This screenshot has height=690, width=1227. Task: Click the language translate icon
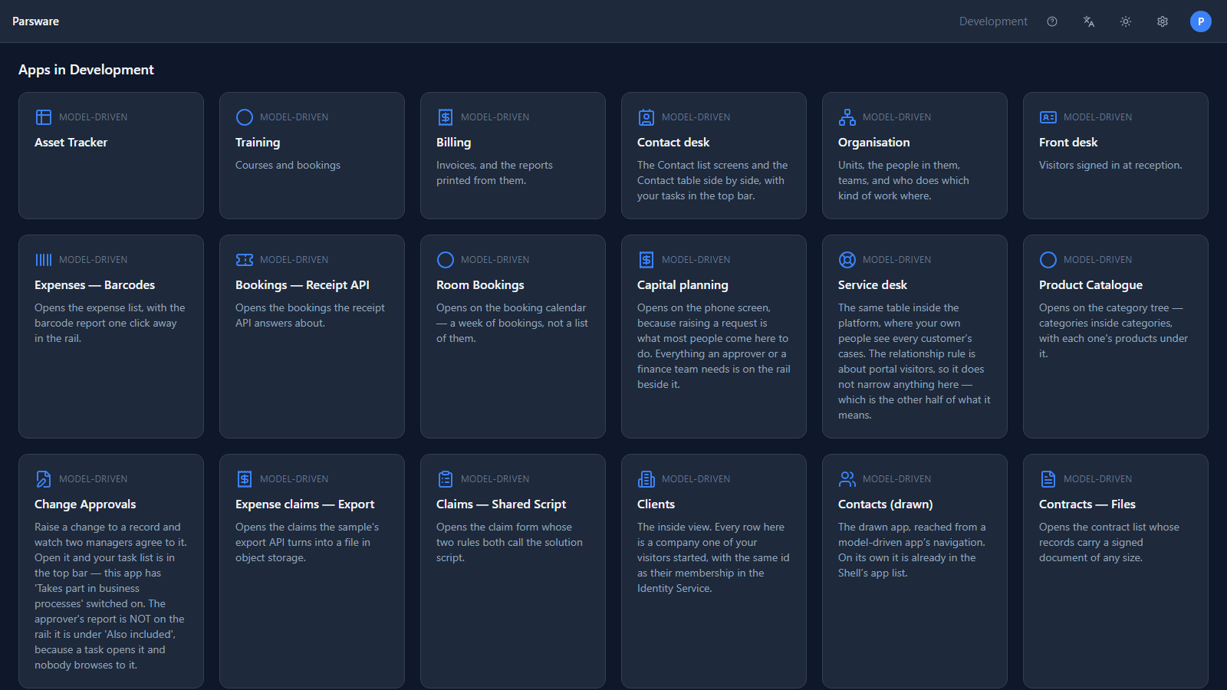[x=1089, y=21]
